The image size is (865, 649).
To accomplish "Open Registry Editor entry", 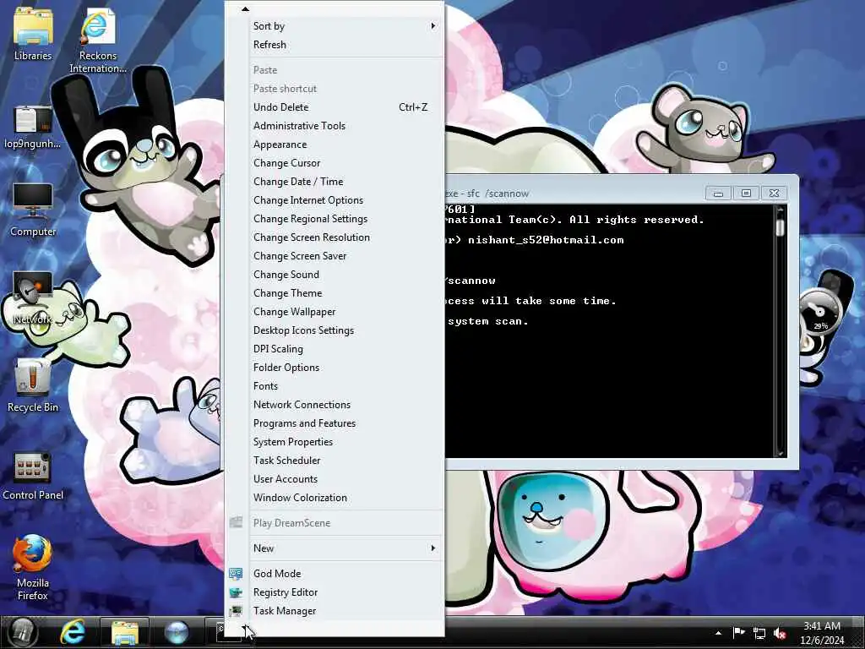I will tap(335, 592).
